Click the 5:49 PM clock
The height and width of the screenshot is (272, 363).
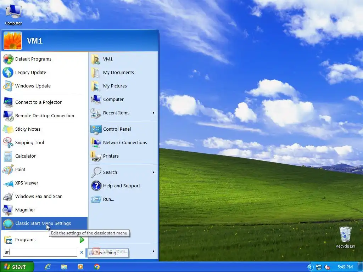[x=345, y=267]
